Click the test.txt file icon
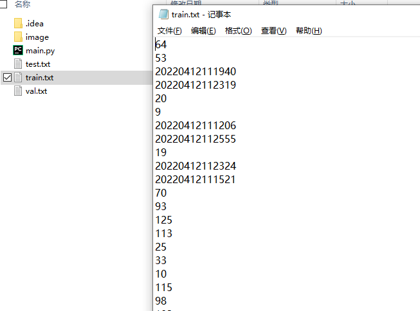This screenshot has height=311, width=420. click(18, 64)
